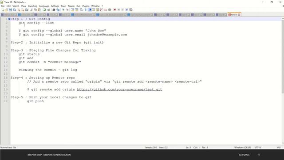The width and height of the screenshot is (284, 160).
Task: Click the vertical scrollbar up arrow
Action: pos(283,19)
